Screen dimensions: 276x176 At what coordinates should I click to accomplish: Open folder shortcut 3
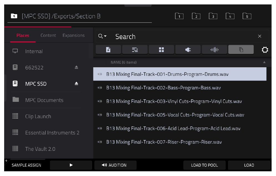point(213,16)
